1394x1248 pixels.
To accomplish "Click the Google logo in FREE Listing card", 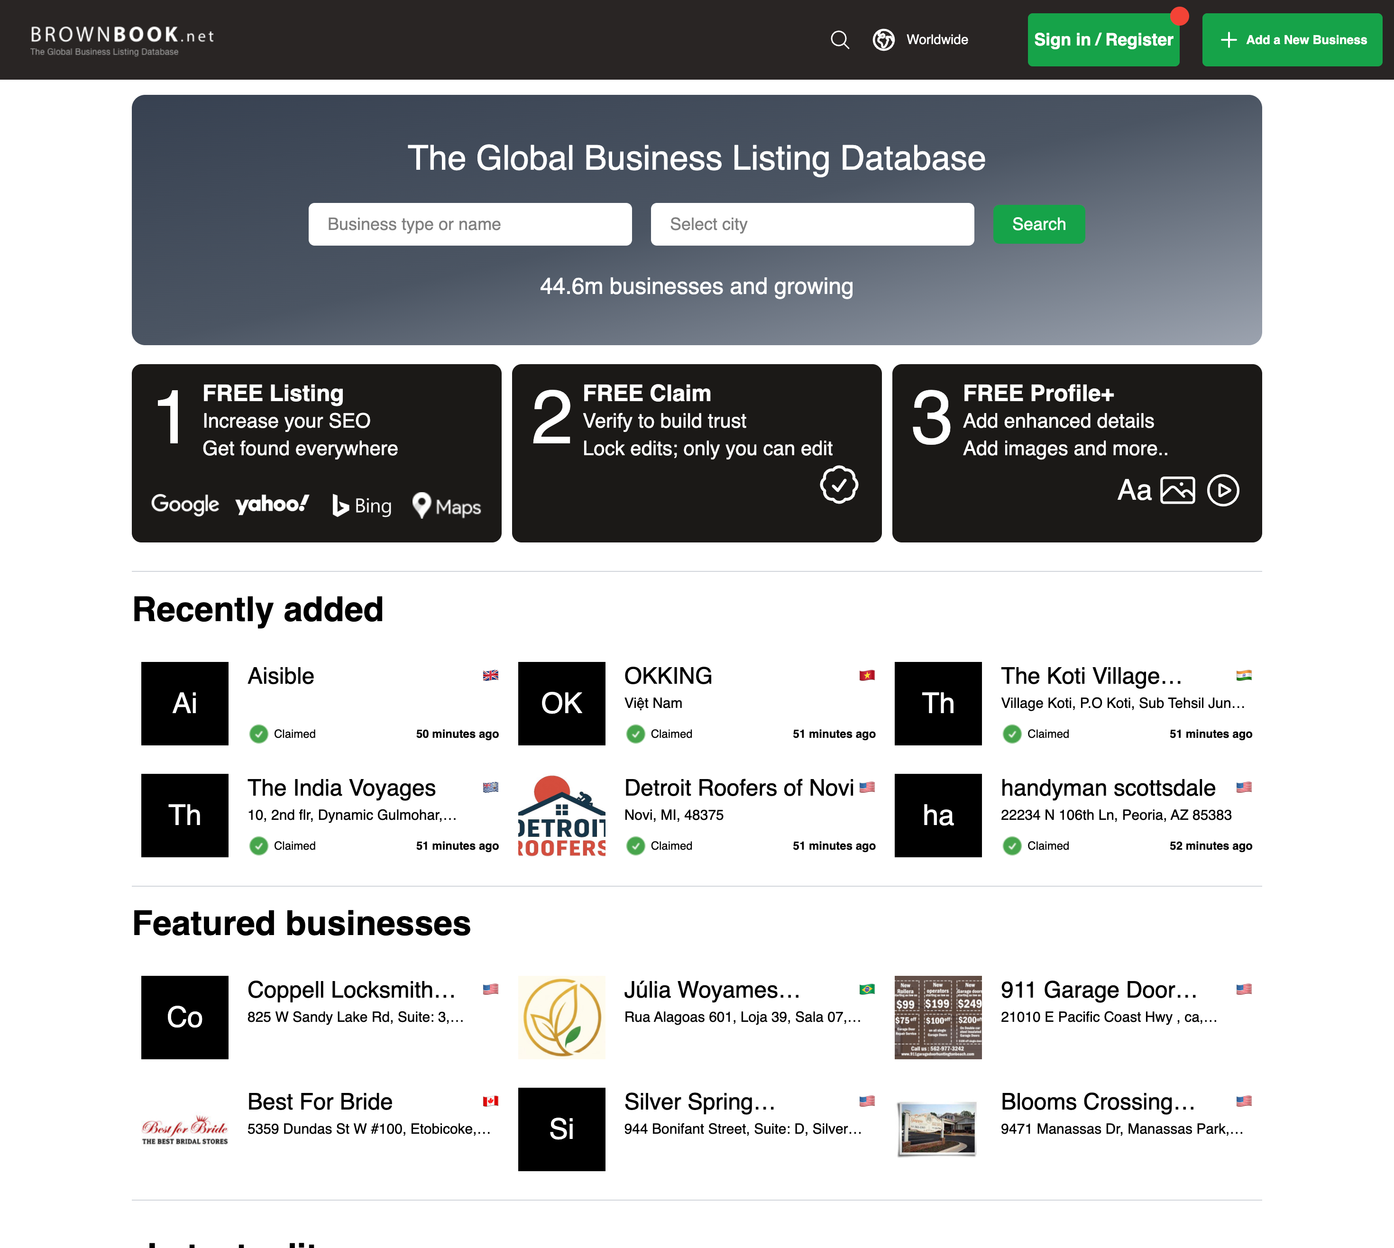I will point(185,504).
